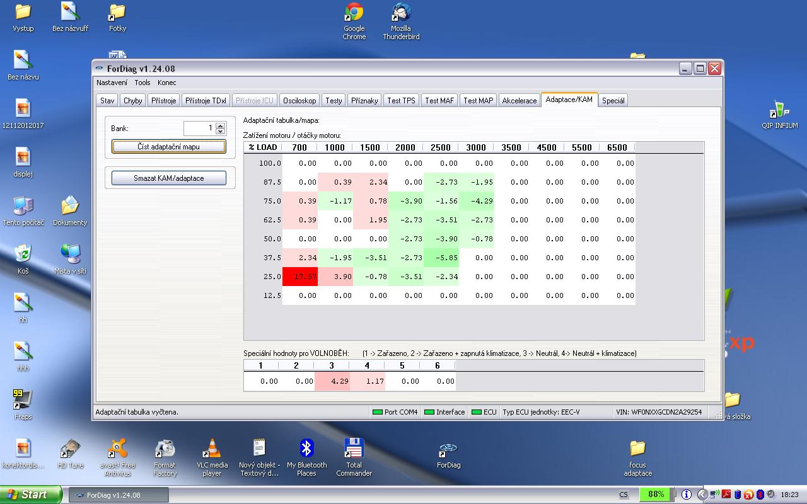Click the Bank number input field
Screen dimensions: 807x504
coord(199,129)
